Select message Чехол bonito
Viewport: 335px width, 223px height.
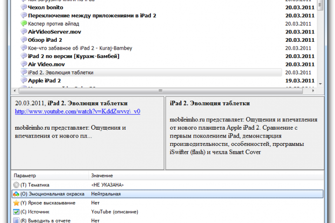point(46,7)
